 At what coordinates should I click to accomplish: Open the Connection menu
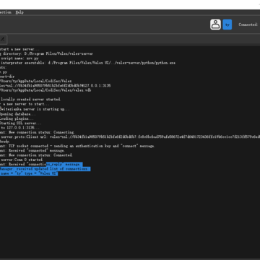(6, 12)
